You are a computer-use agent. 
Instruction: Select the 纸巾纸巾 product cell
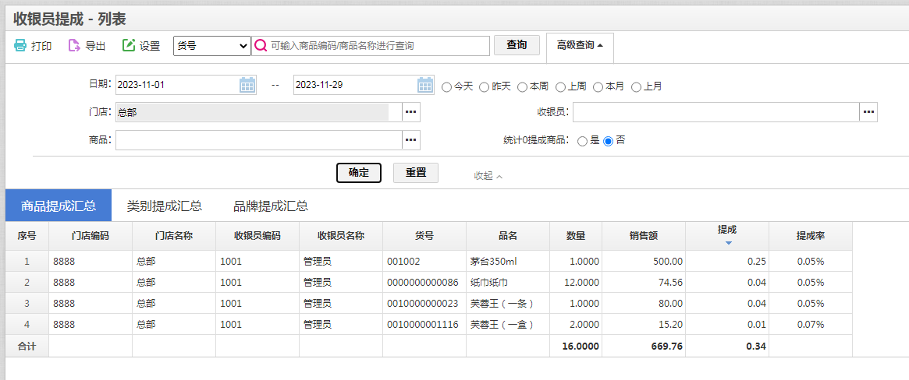tap(508, 282)
